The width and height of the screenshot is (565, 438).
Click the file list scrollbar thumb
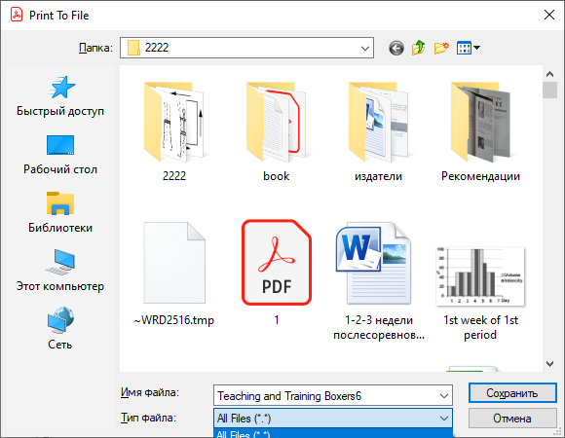coord(549,90)
